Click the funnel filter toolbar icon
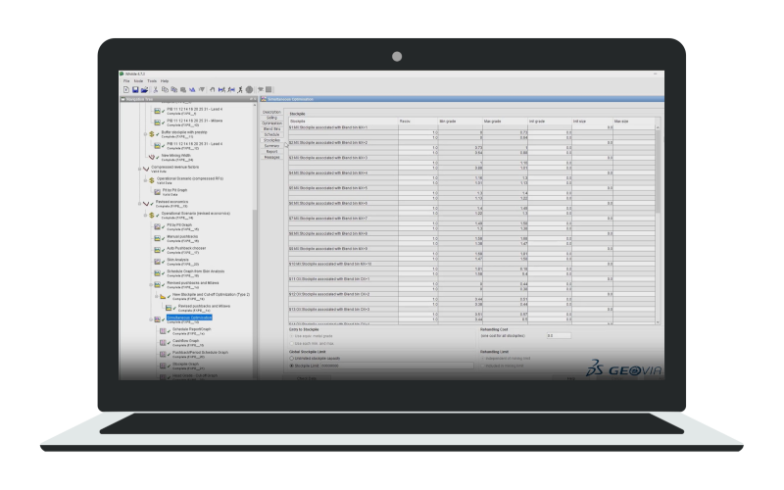This screenshot has width=784, height=490. pyautogui.click(x=202, y=89)
